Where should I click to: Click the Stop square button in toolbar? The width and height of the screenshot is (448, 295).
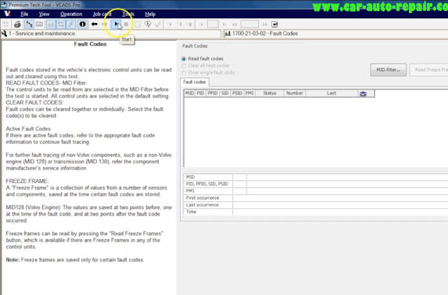pyautogui.click(x=126, y=24)
